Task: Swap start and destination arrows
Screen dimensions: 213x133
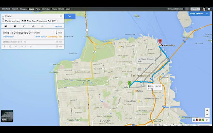Action: [x=3, y=19]
